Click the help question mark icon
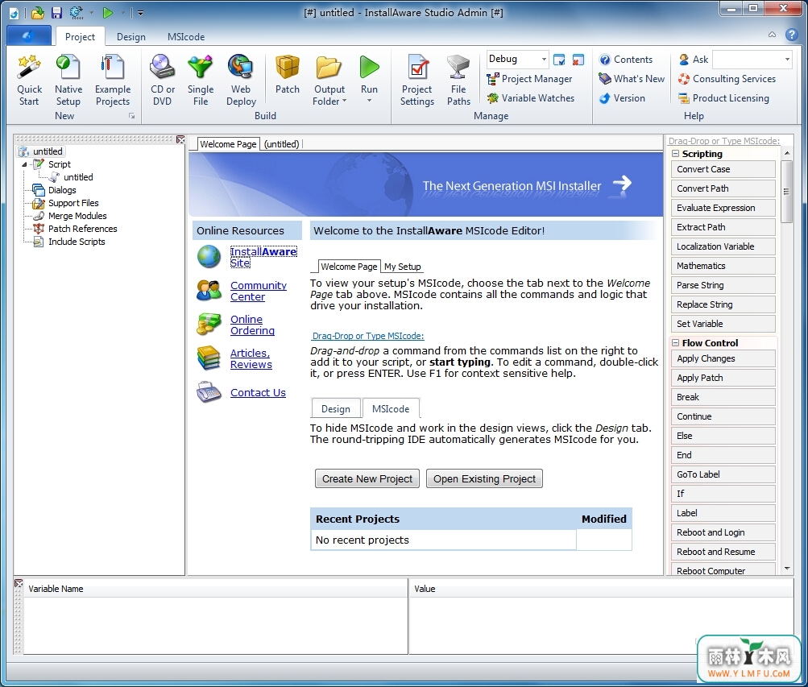This screenshot has width=808, height=687. pyautogui.click(x=792, y=35)
